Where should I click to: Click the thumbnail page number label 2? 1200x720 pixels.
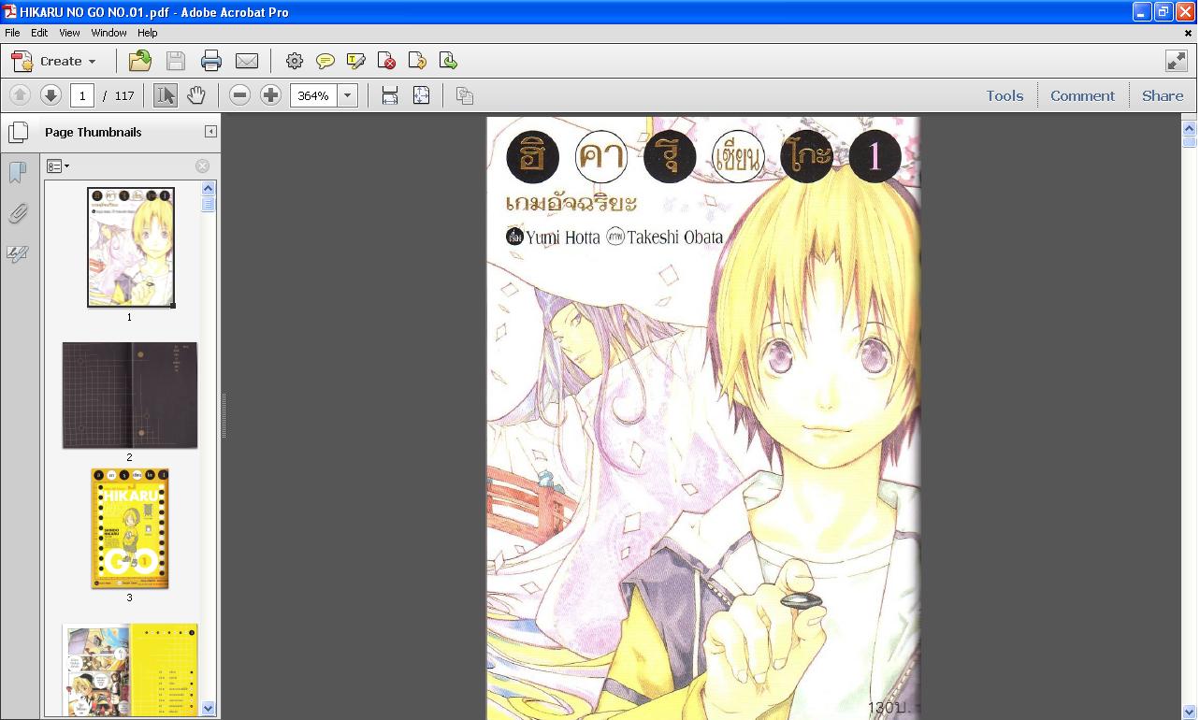[129, 457]
